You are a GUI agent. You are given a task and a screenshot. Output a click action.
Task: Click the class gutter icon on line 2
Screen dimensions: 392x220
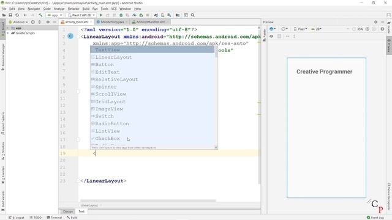click(x=70, y=37)
